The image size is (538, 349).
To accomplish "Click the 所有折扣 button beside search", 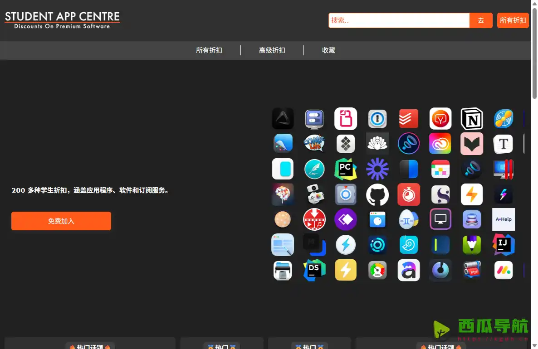I will coord(513,20).
